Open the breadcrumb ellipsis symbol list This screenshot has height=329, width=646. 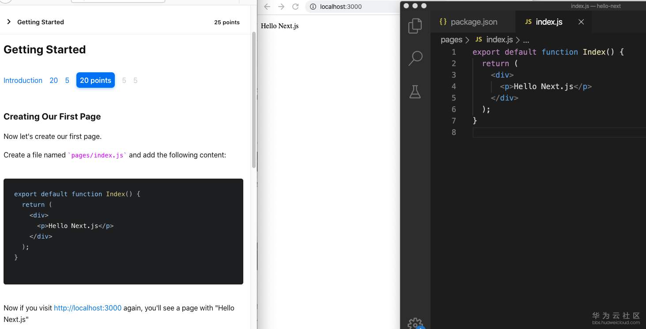click(x=526, y=40)
